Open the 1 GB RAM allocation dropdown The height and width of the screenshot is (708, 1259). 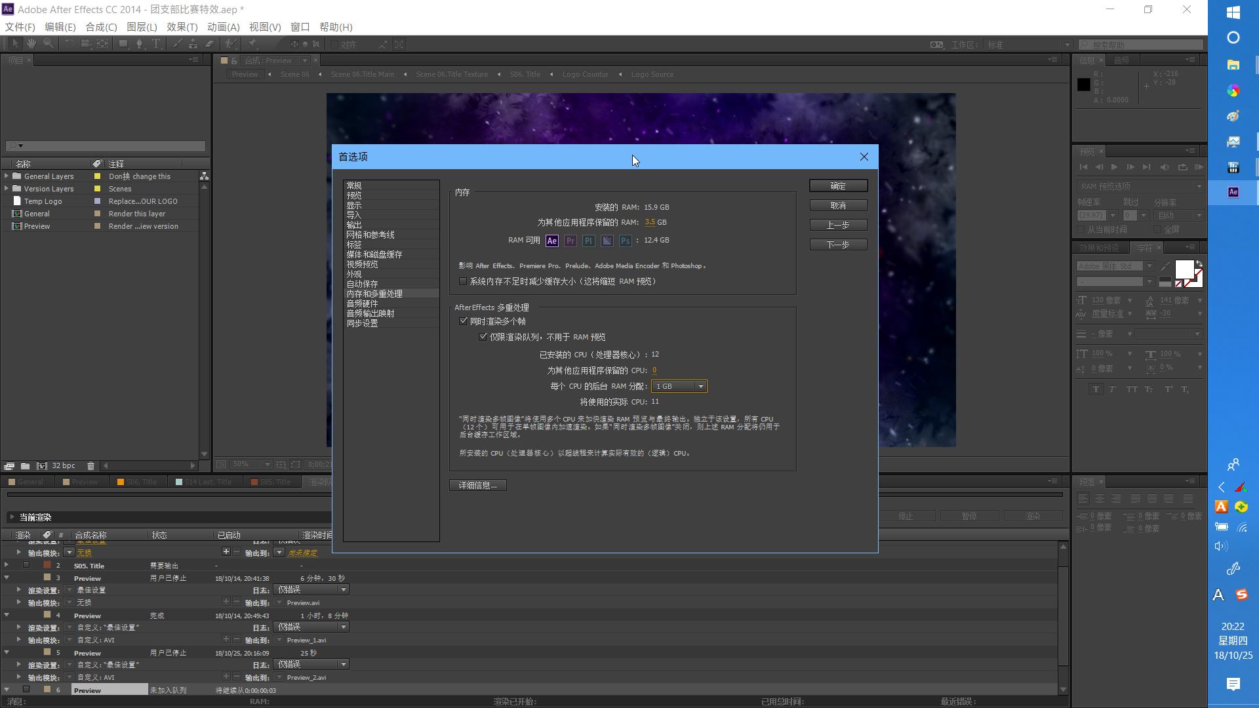pyautogui.click(x=679, y=386)
